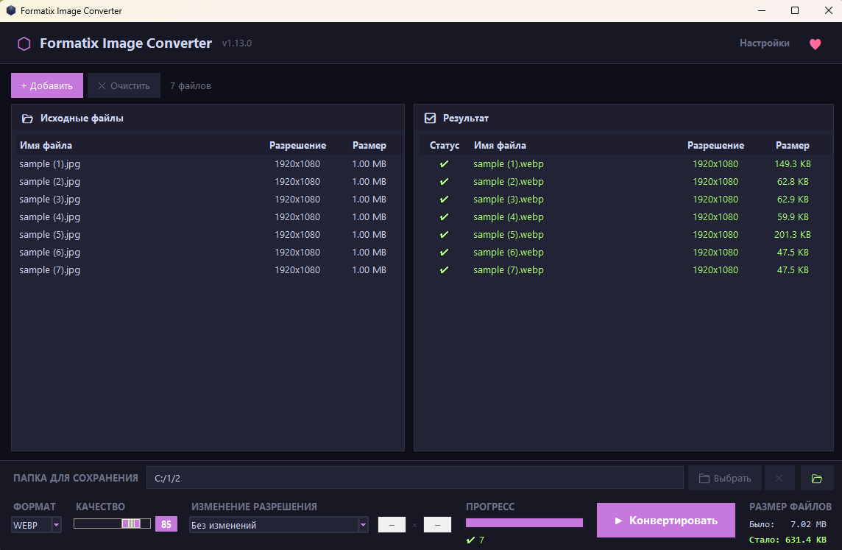
Task: Adjust the КАЧЕСТВО quality slider
Action: pos(112,523)
